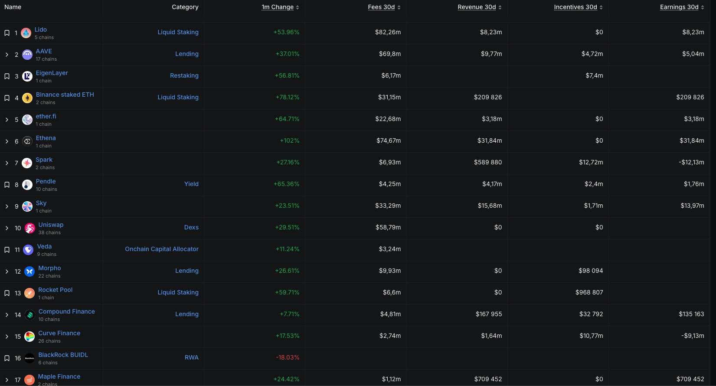Click the Lido protocol logo
This screenshot has height=386, width=716.
(x=26, y=33)
